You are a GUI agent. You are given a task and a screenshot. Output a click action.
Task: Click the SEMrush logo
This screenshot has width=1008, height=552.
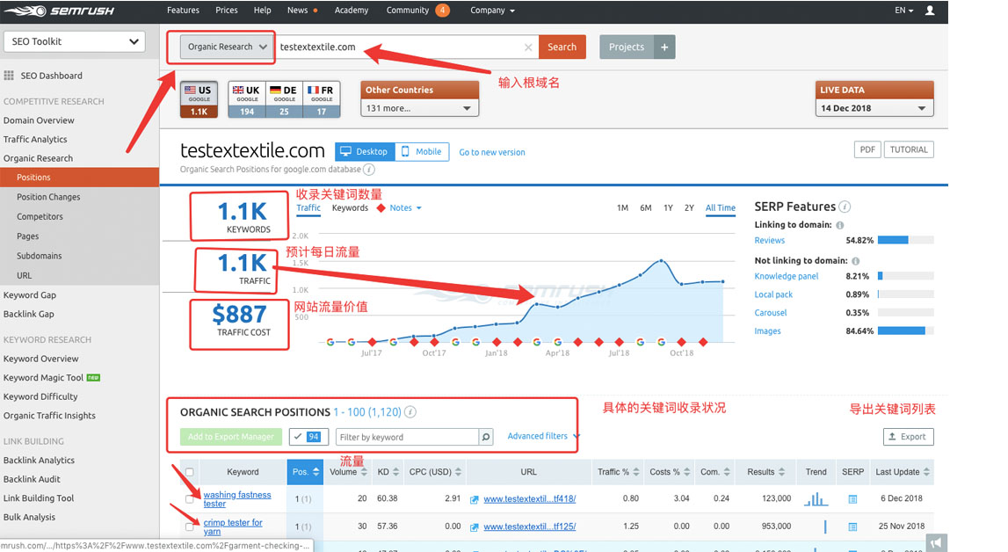point(60,11)
